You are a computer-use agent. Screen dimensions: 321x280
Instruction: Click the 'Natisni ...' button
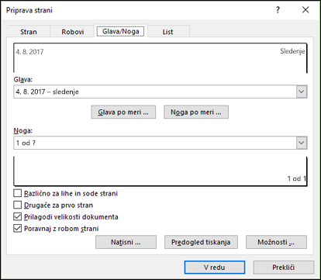126,242
